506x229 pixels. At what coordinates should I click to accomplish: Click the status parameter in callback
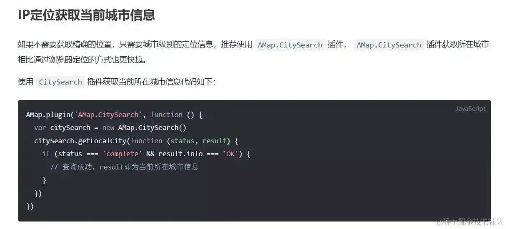pyautogui.click(x=182, y=141)
